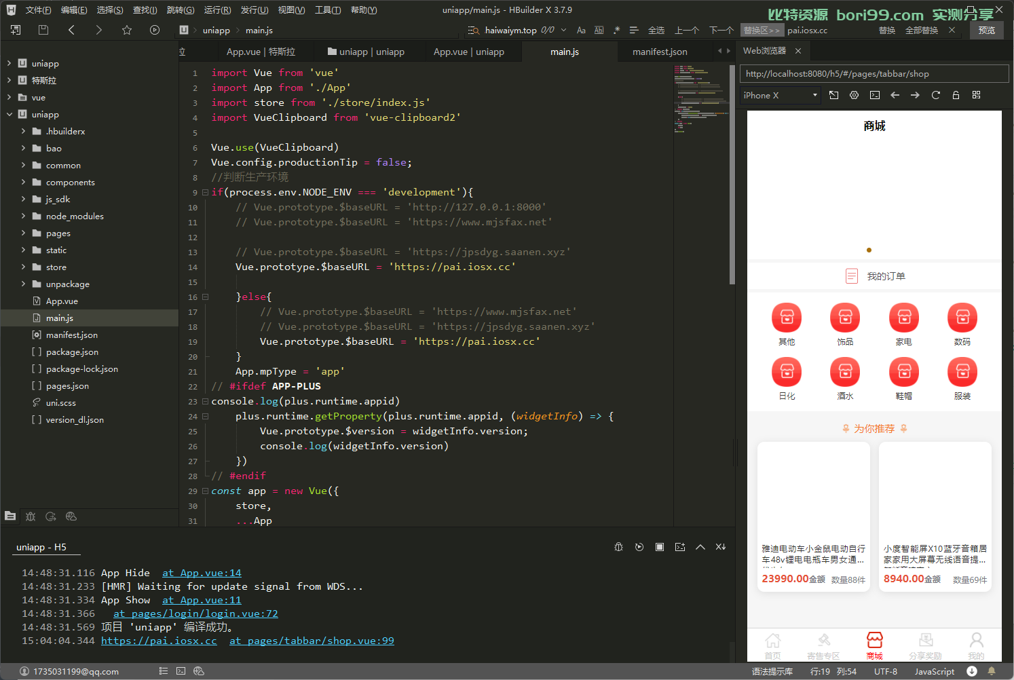Click the run play circle toolbar icon
The image size is (1014, 680).
coord(155,30)
